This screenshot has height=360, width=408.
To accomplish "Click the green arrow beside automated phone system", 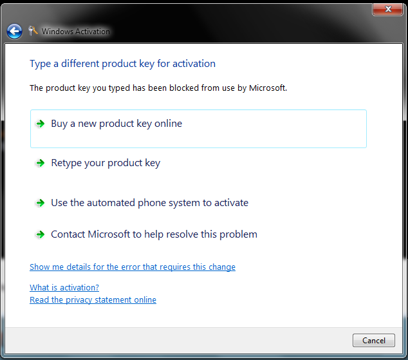I will pos(40,203).
